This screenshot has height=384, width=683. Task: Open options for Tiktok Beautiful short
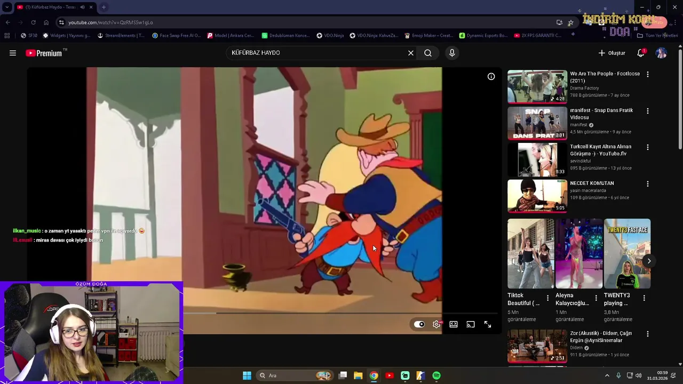pos(547,298)
